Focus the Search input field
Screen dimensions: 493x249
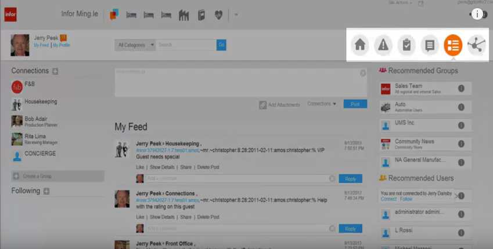click(186, 45)
